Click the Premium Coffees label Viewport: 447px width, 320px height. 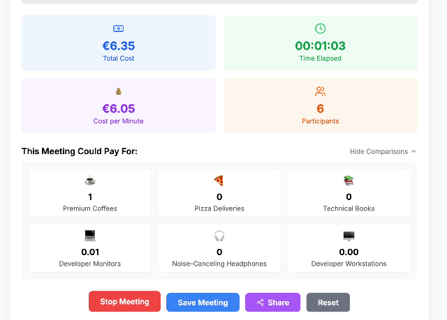point(90,208)
